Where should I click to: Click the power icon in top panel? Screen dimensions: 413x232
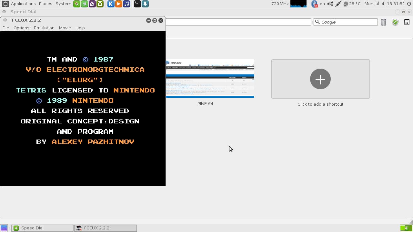click(409, 4)
